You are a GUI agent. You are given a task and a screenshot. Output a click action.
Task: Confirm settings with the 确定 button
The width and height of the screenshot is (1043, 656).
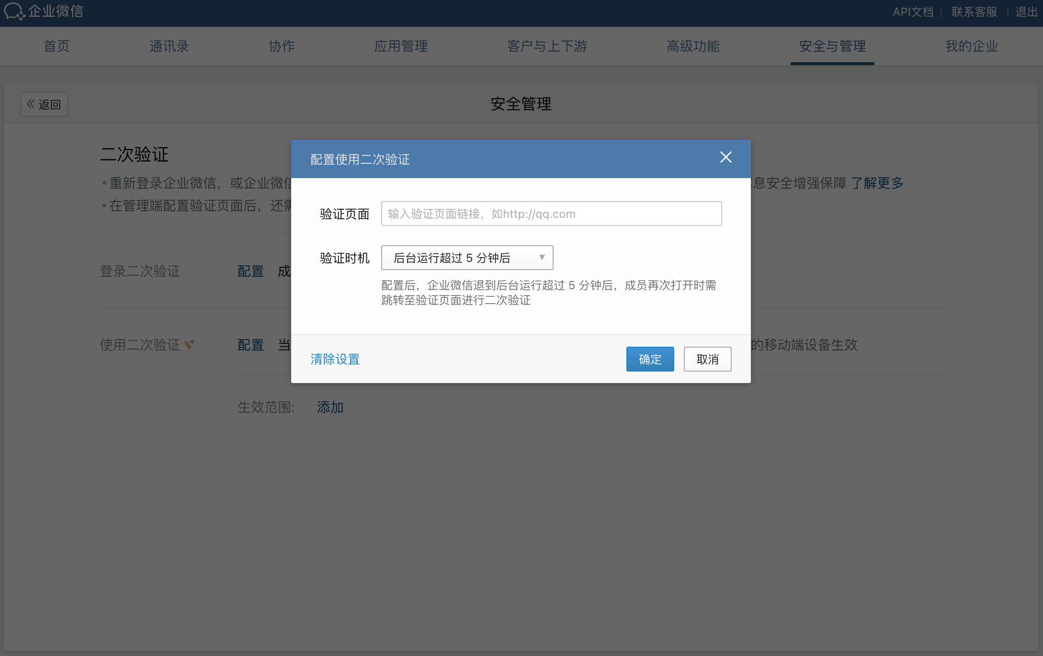click(649, 359)
